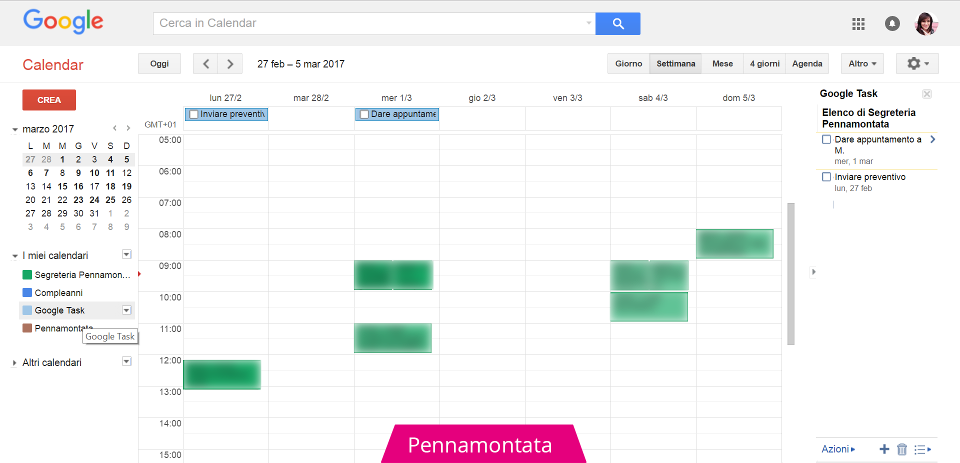This screenshot has height=463, width=960.
Task: Collapse the I miei calendari section
Action: pyautogui.click(x=15, y=256)
